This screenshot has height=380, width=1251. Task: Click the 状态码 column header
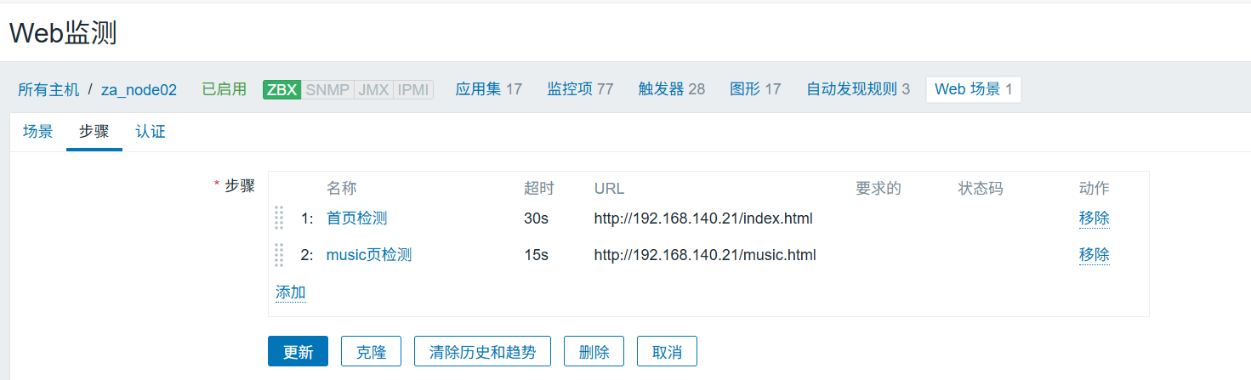(981, 189)
